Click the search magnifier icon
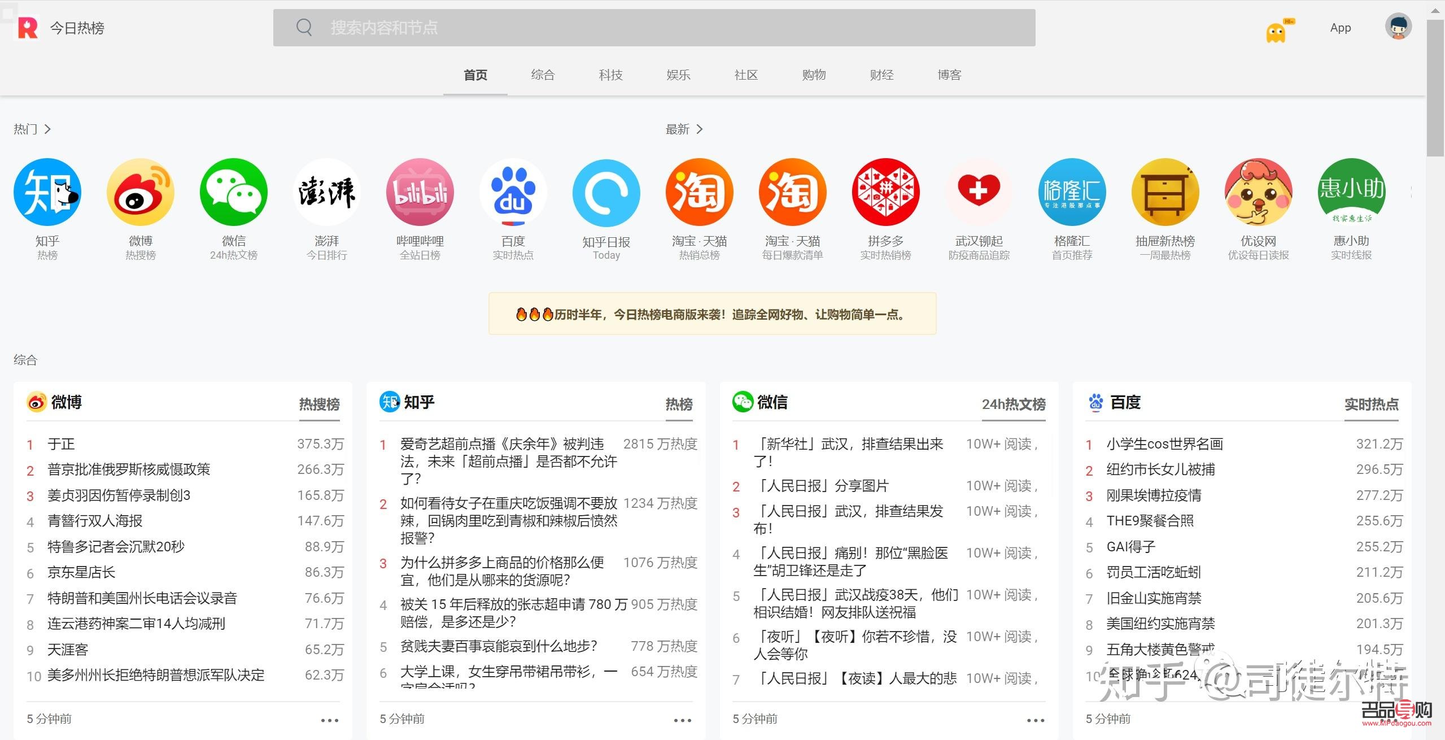The width and height of the screenshot is (1445, 740). 304,27
